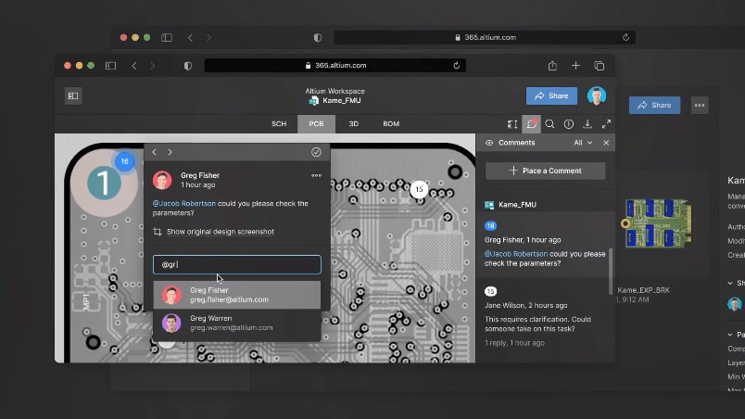Click '1 reply, 1 hour ago' text
The image size is (745, 419).
pyautogui.click(x=514, y=343)
